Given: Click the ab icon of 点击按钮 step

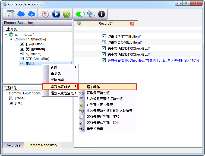Looking at the screenshot, I should tap(104, 36).
